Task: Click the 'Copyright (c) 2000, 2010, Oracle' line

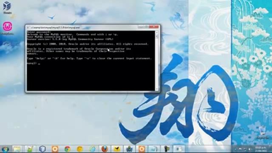Action: tap(88, 44)
